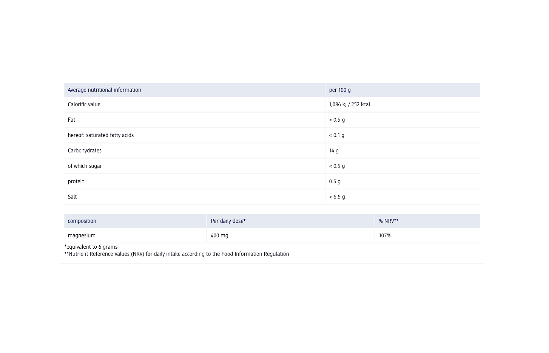Click the '107%' NRV value
Viewport: 549px width, 353px height.
[385, 235]
